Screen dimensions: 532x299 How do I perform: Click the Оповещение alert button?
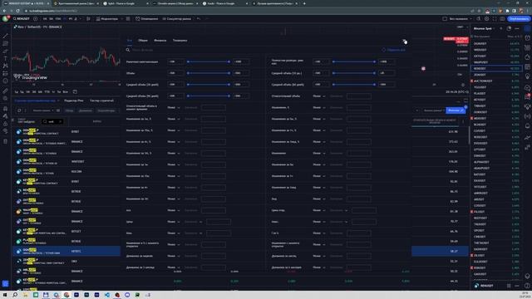[x=146, y=19]
